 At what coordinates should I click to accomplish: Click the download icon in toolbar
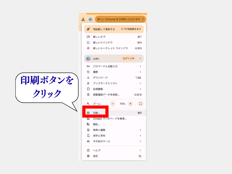pyautogui.click(x=83, y=19)
